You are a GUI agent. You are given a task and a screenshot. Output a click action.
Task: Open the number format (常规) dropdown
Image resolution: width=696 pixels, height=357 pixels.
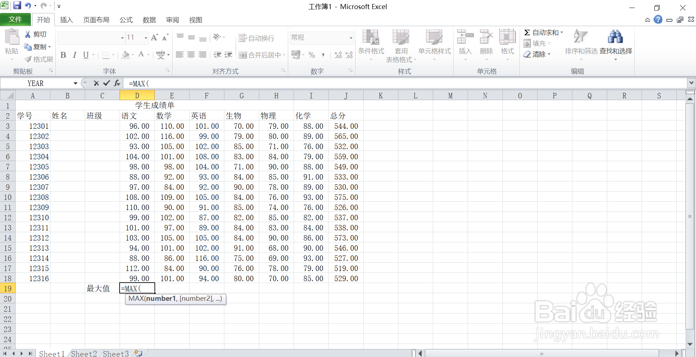pyautogui.click(x=351, y=38)
